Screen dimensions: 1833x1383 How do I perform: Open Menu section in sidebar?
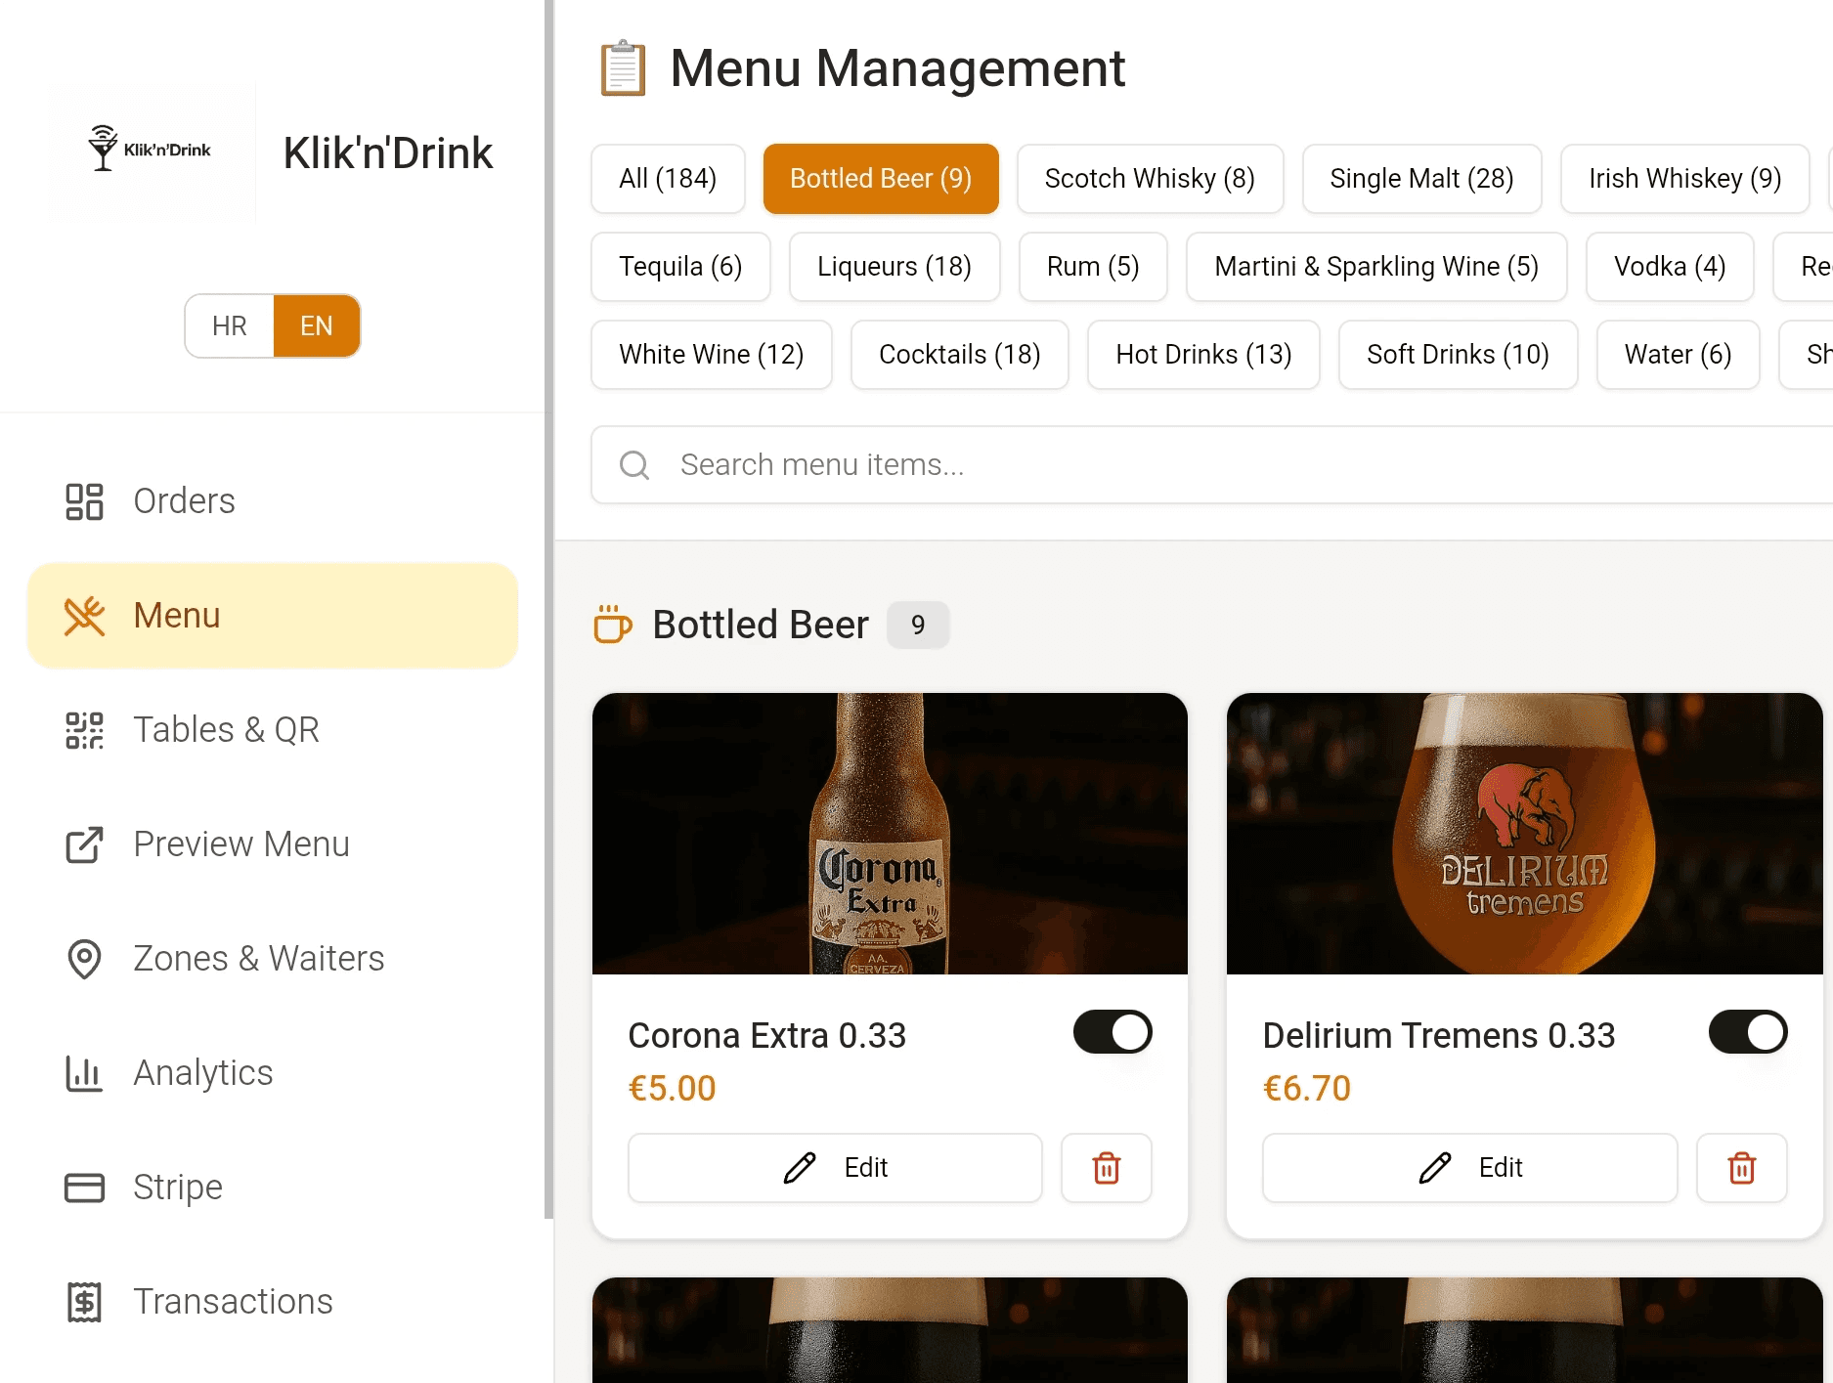pyautogui.click(x=273, y=616)
